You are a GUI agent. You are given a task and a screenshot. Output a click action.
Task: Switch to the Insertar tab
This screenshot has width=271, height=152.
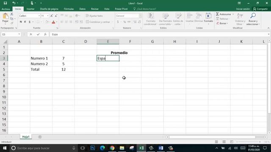click(x=30, y=9)
